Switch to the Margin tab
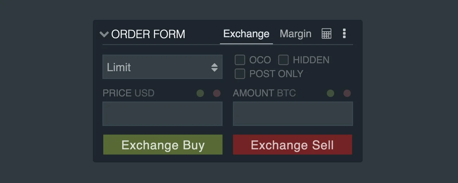458x183 pixels. coord(295,34)
